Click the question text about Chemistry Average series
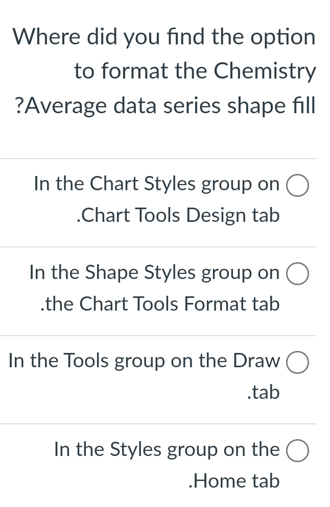 [164, 70]
